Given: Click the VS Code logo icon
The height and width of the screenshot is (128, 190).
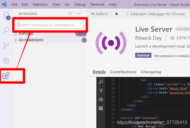Looking at the screenshot, I should [4, 4].
